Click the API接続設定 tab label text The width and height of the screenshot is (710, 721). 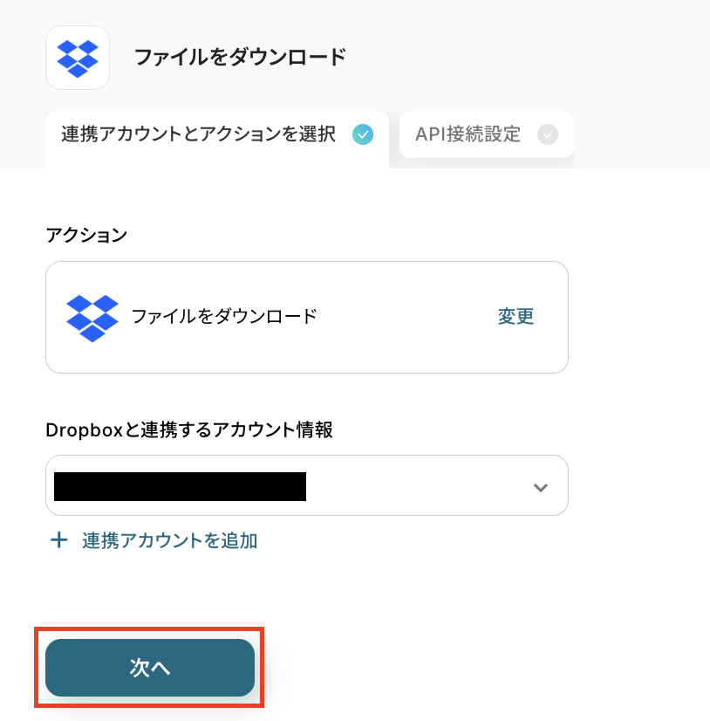coord(468,134)
